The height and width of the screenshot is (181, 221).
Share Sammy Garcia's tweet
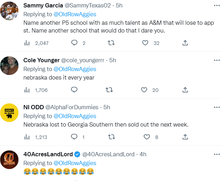[185, 43]
